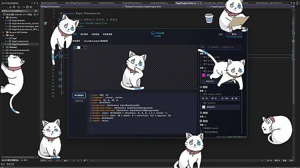Click the magnifier icon in Solution Explorer search

click(36, 11)
